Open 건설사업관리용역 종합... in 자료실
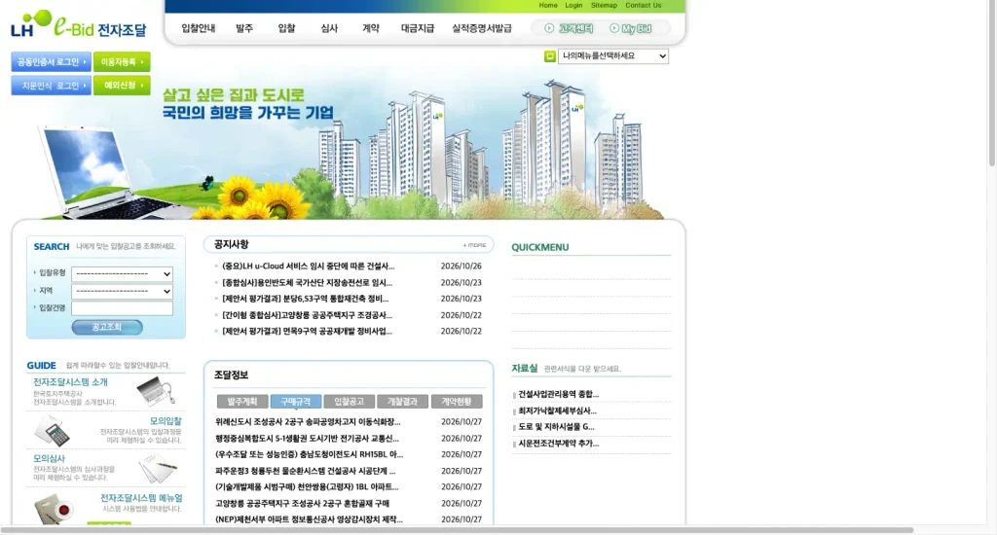 (558, 394)
